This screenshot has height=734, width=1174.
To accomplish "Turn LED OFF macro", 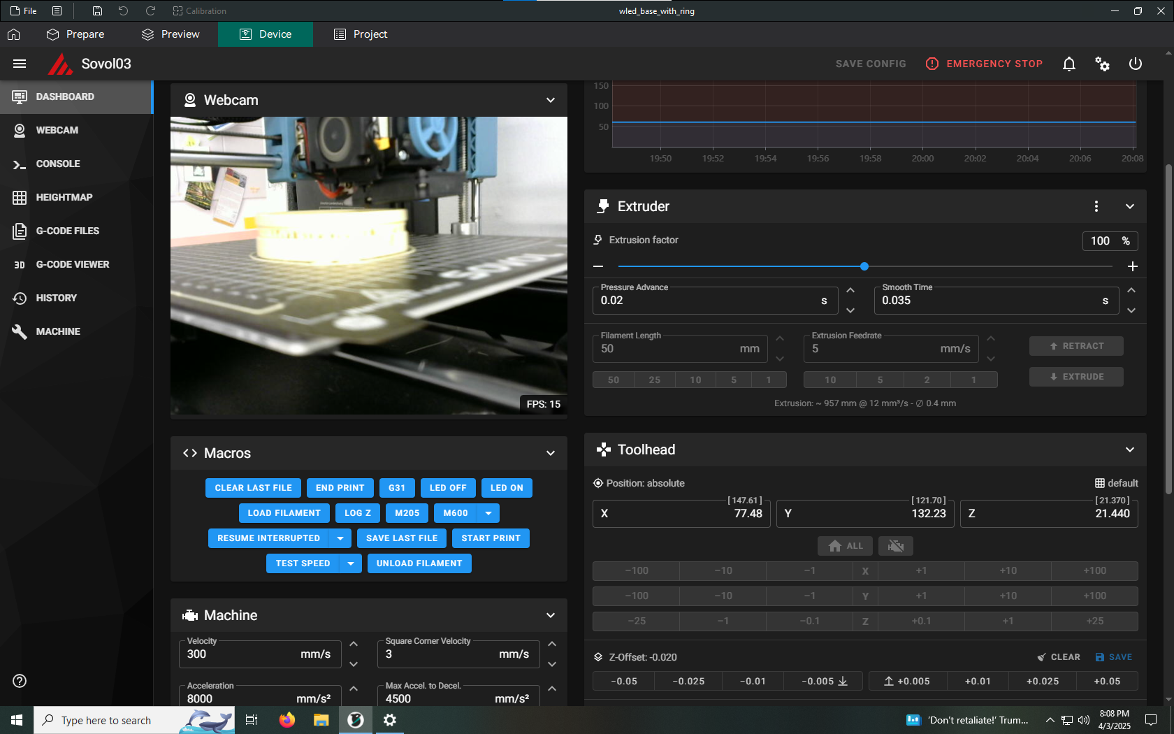I will tap(447, 488).
